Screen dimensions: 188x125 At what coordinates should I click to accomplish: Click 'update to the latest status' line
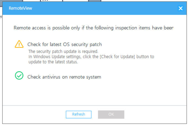[x=53, y=62]
